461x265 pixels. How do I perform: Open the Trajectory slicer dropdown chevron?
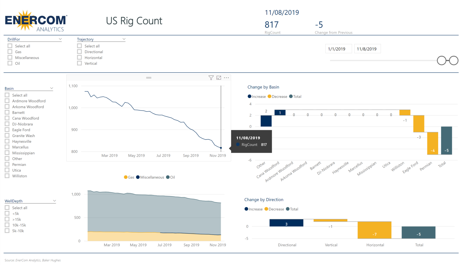coord(124,39)
